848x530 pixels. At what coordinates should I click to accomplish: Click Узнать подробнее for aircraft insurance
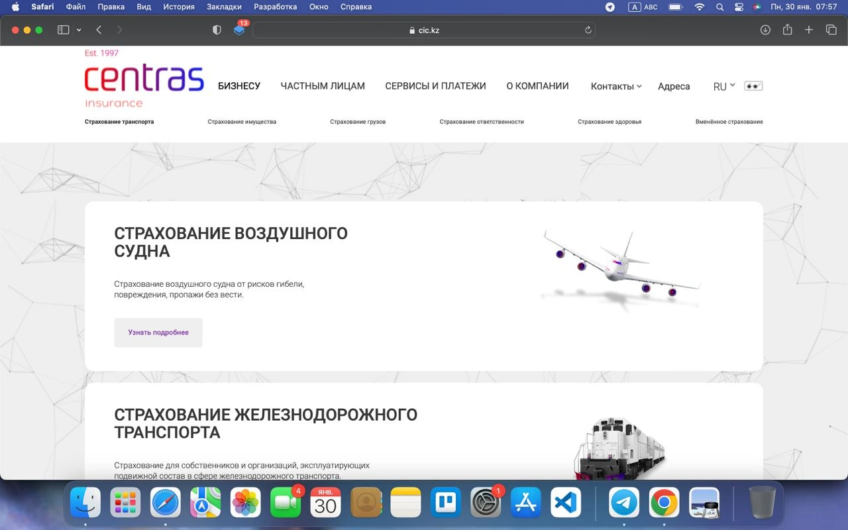[158, 333]
